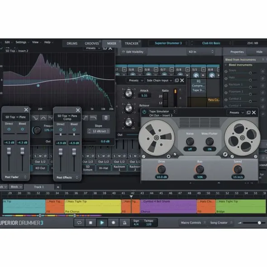Solo the KD Out channel

35,156
